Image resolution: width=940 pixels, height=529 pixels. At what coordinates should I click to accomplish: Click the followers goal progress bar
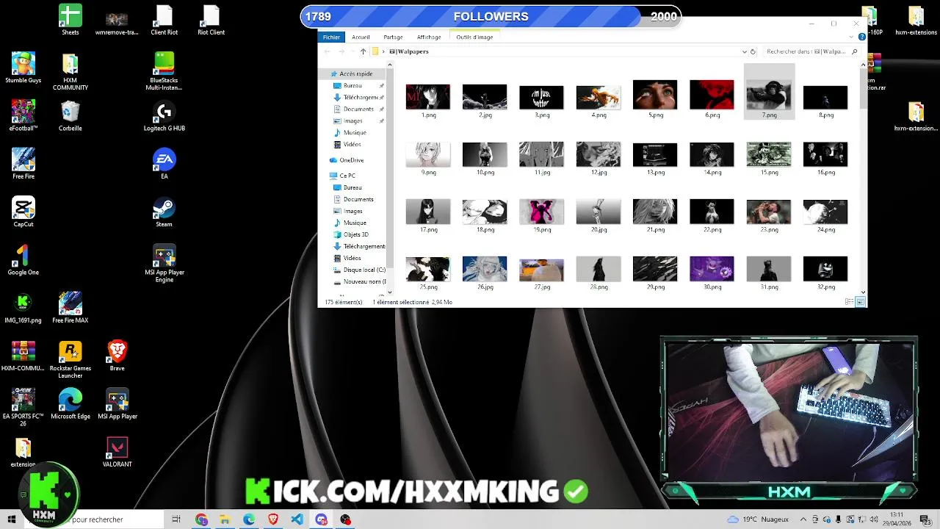pos(491,16)
